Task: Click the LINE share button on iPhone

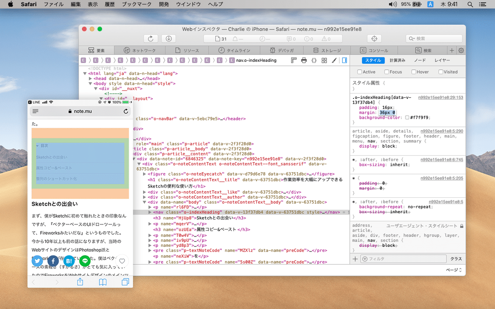Action: [85, 261]
